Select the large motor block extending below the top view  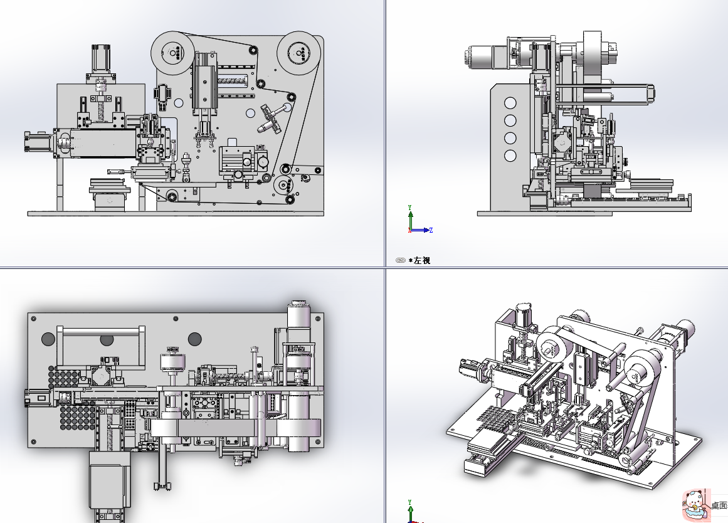point(110,480)
